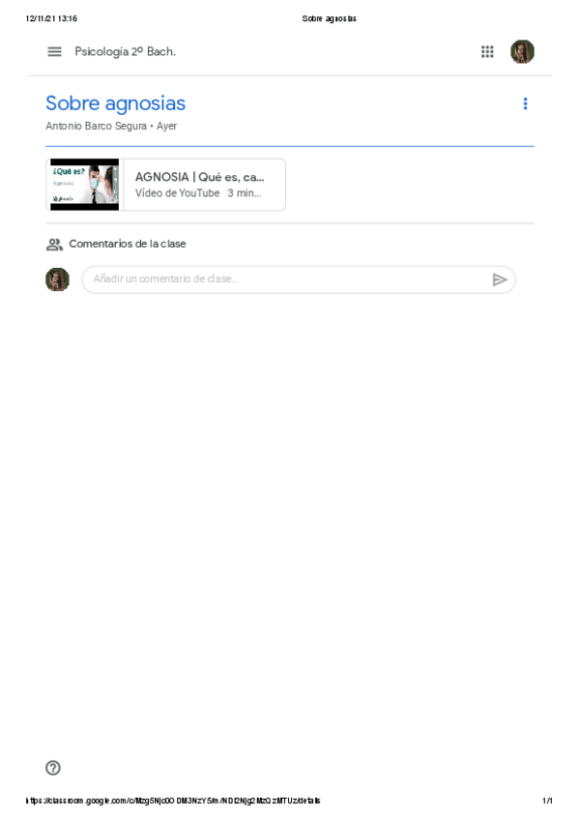Viewport: 579px width, 820px height.
Task: Click the Psicología 2º Bach. class name
Action: [x=125, y=52]
